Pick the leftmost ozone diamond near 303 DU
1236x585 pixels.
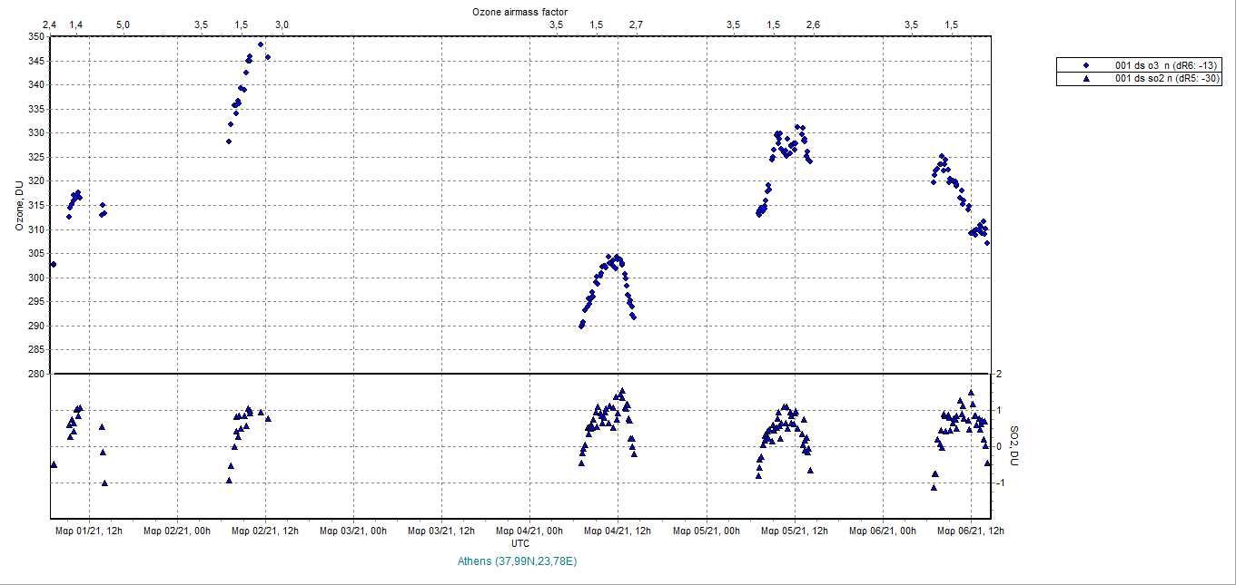click(x=54, y=264)
